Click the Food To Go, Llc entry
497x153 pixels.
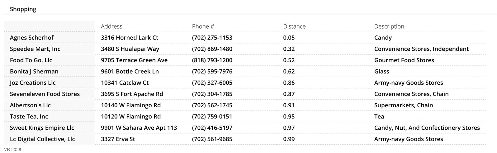click(x=31, y=60)
